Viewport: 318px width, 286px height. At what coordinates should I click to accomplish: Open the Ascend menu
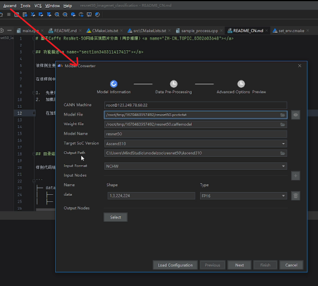[x=10, y=6]
